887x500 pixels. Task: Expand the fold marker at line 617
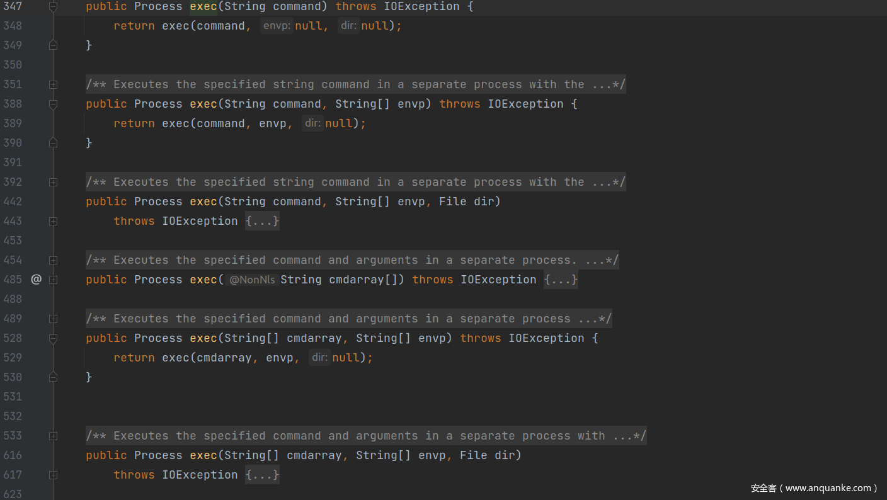pos(53,475)
